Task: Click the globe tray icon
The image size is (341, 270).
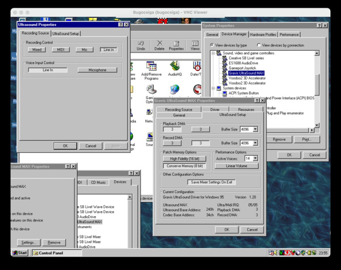Action: click(x=303, y=253)
